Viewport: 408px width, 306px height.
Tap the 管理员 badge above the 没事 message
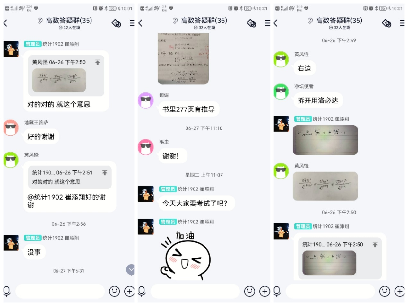point(32,238)
